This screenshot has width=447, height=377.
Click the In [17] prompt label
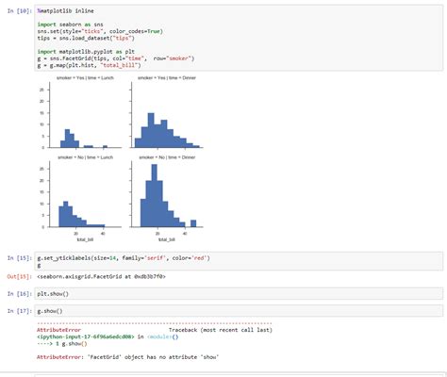click(20, 311)
